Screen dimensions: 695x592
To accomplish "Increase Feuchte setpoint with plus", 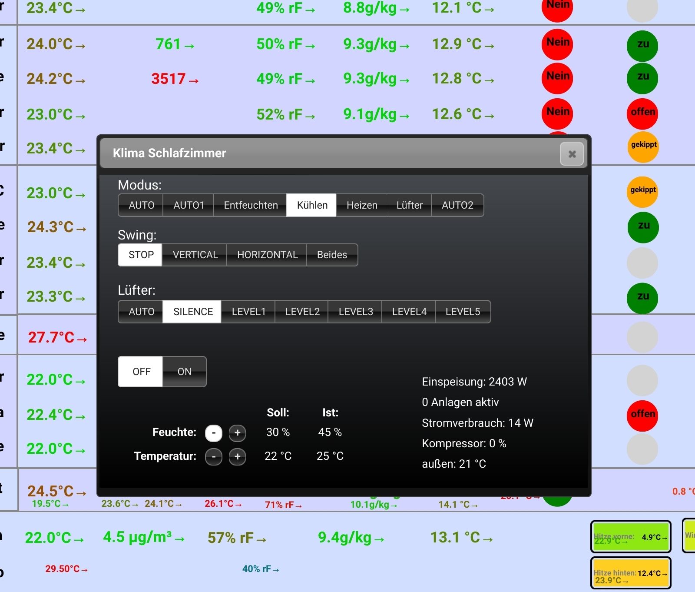I will point(237,433).
